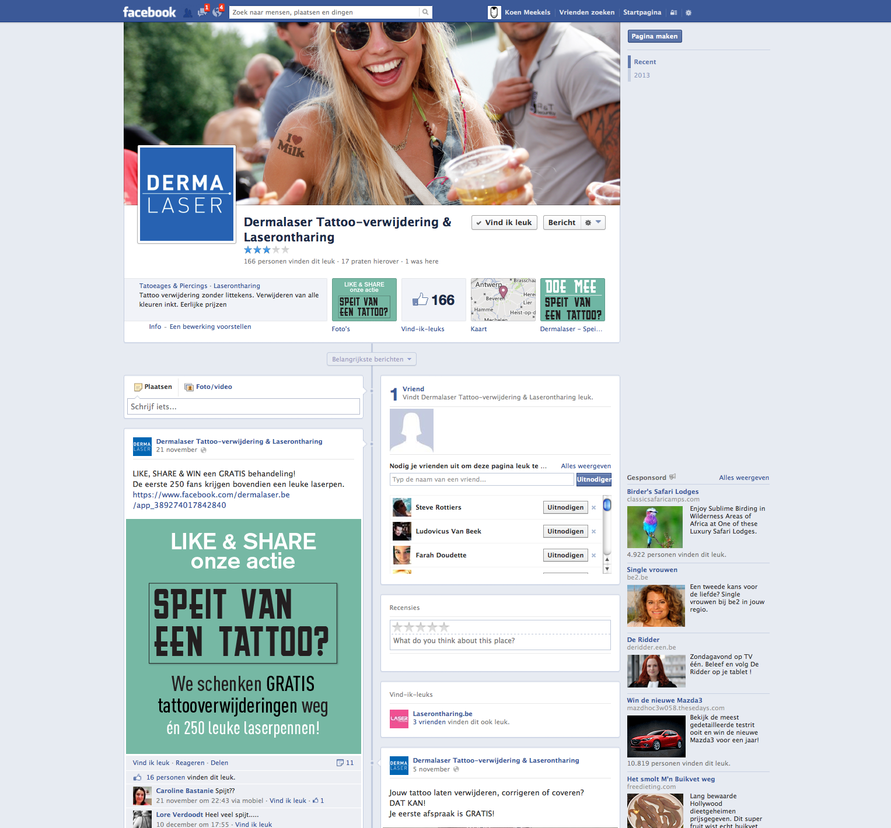891x828 pixels.
Task: Open the Mazda3 ad car image
Action: [656, 736]
